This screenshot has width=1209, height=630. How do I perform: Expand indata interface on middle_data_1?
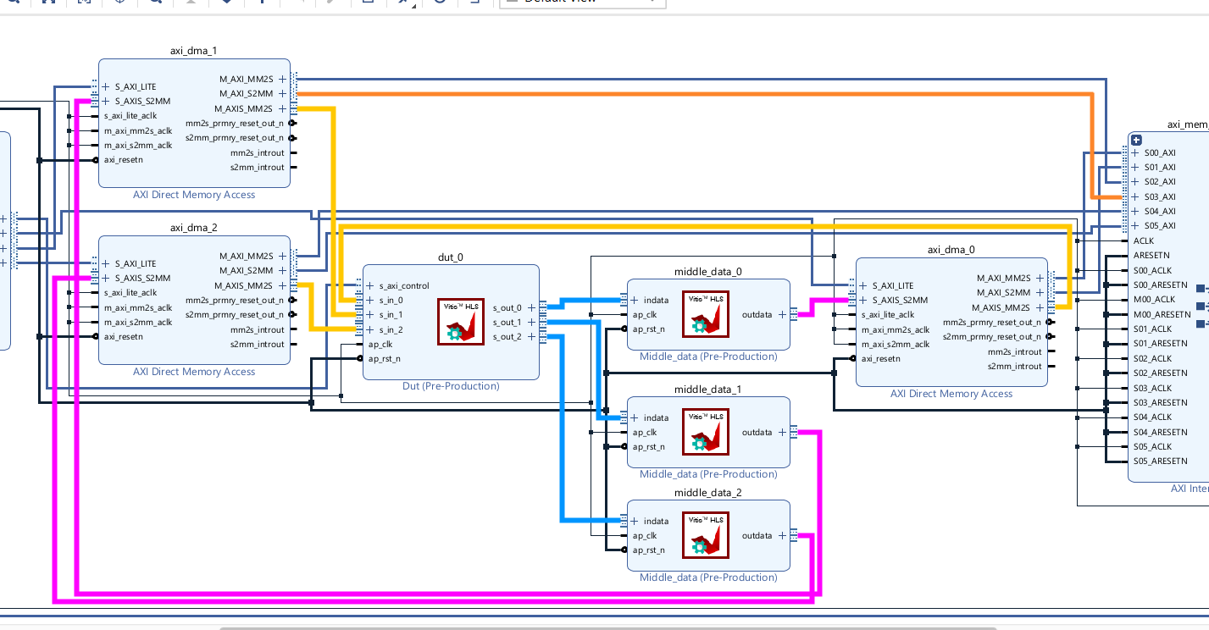(635, 417)
